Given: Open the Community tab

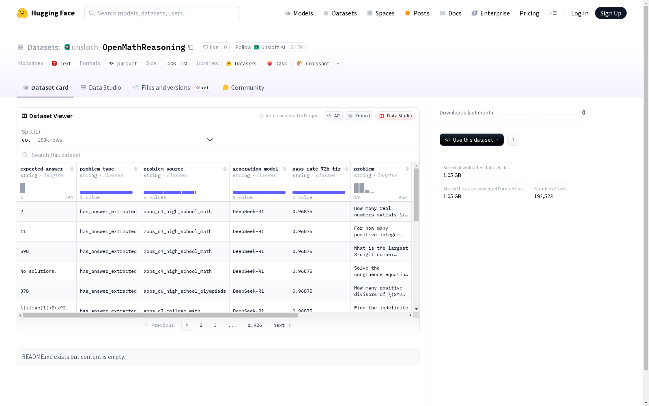Looking at the screenshot, I should [243, 88].
